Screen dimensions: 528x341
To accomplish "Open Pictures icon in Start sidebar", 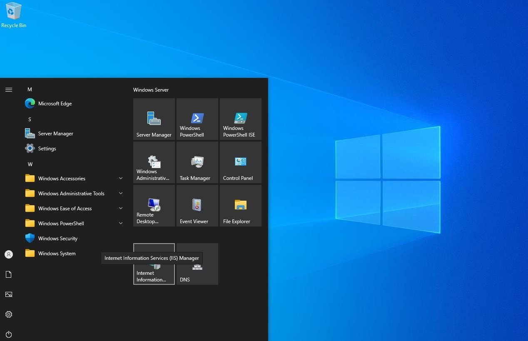I will tap(9, 294).
